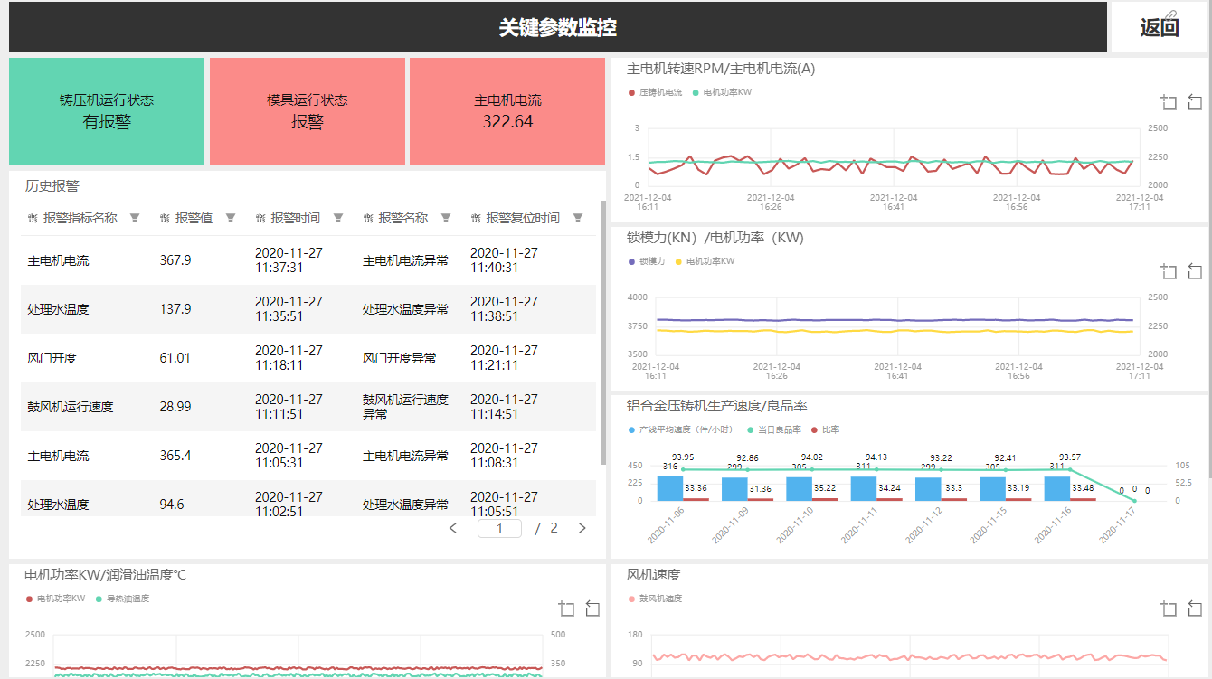
Task: Click the sort icon beside 报警复位时间 header
Action: (476, 219)
